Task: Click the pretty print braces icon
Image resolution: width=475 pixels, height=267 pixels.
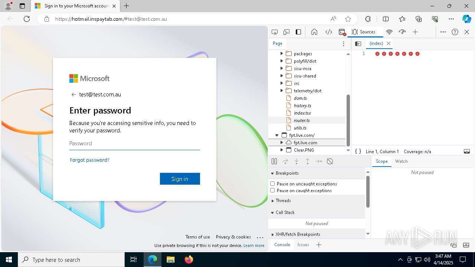Action: [x=358, y=151]
